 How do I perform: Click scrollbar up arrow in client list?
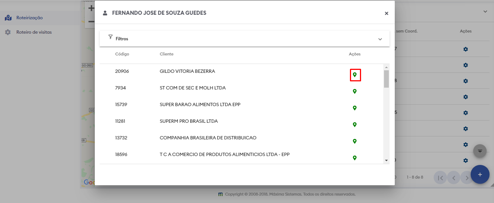(386, 67)
